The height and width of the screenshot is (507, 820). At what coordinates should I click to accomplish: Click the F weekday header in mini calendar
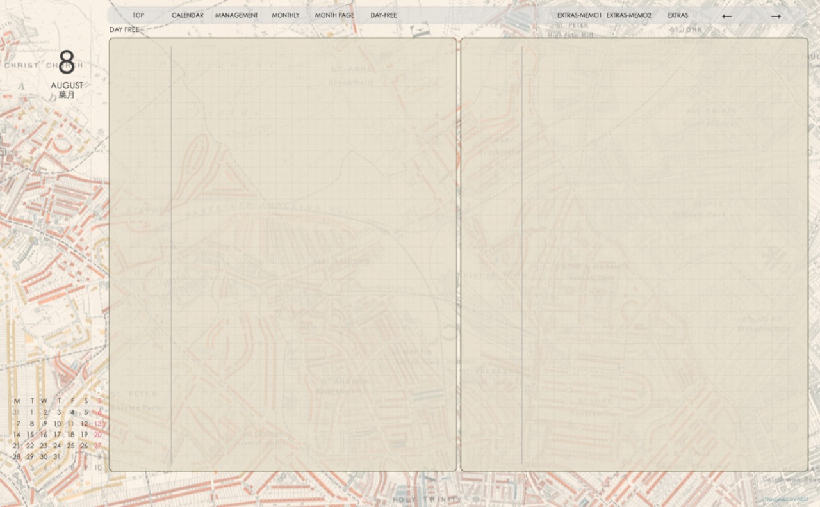tap(72, 401)
